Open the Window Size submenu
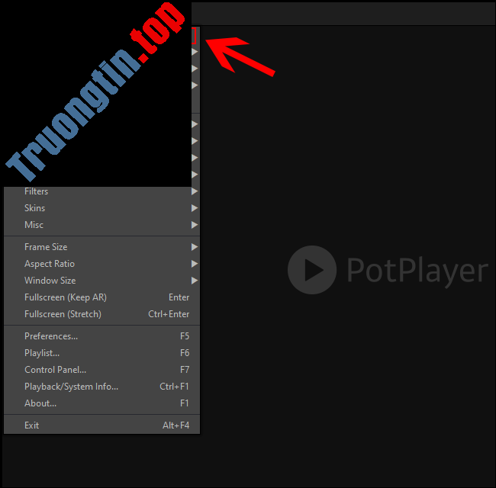The image size is (496, 488). click(50, 281)
